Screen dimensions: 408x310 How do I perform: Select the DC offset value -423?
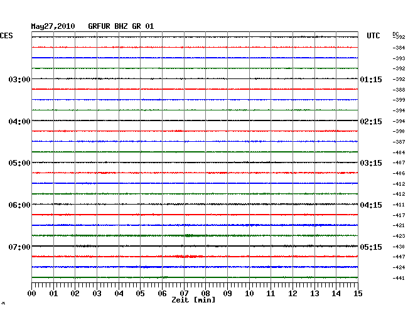(x=399, y=236)
